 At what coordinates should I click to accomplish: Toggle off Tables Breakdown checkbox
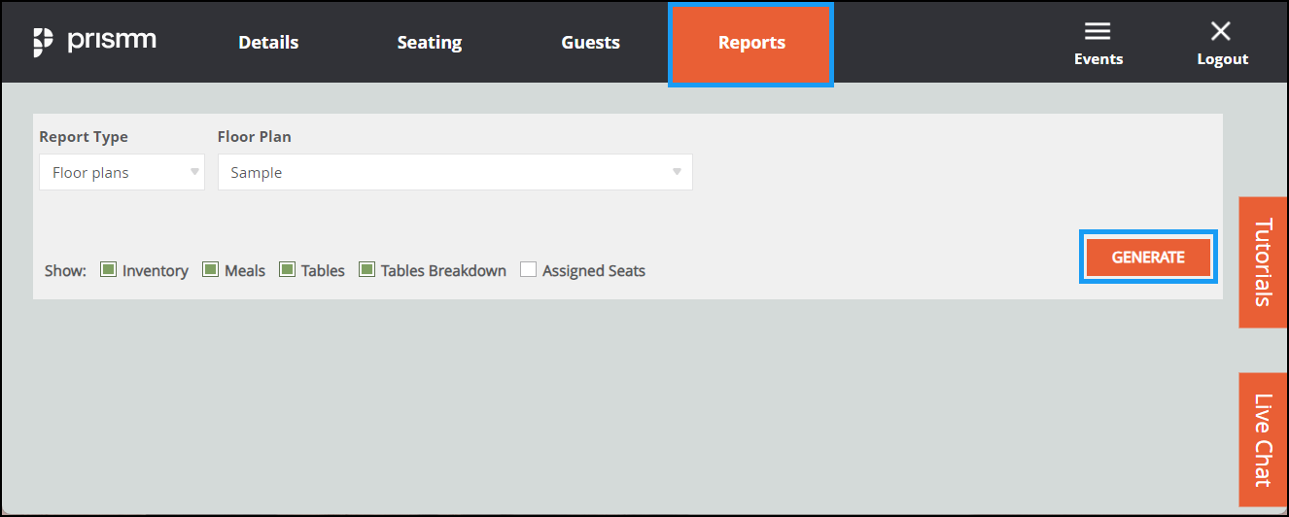pos(366,269)
